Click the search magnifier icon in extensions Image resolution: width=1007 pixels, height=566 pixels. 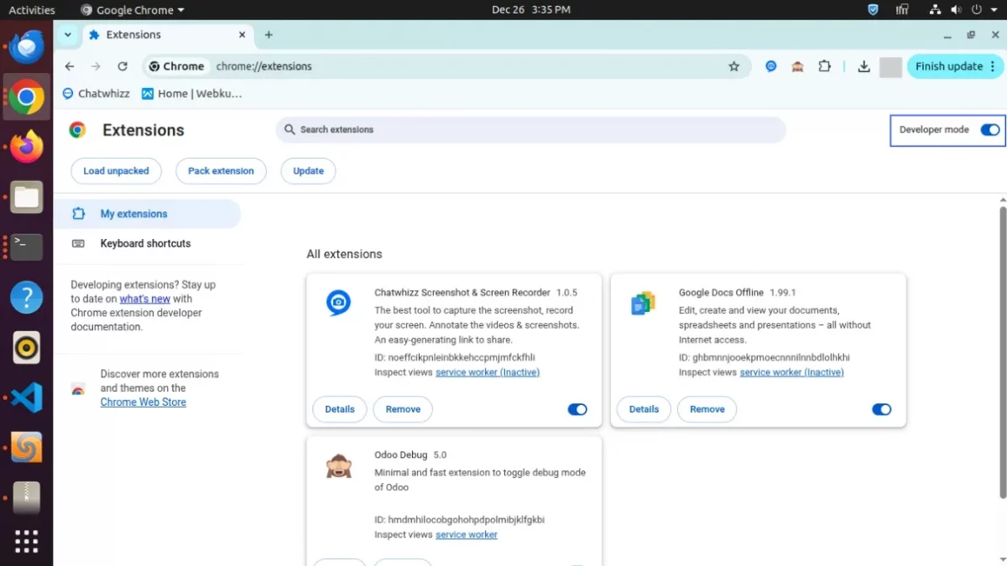pyautogui.click(x=290, y=130)
